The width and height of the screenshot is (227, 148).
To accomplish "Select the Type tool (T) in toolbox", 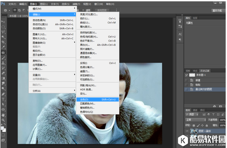I will (3, 99).
